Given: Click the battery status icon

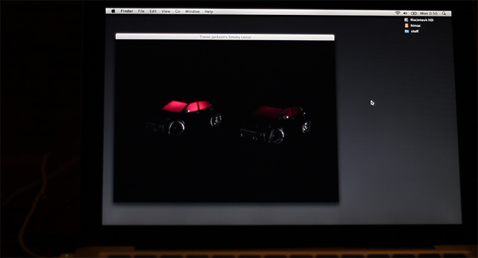Looking at the screenshot, I should (x=414, y=14).
